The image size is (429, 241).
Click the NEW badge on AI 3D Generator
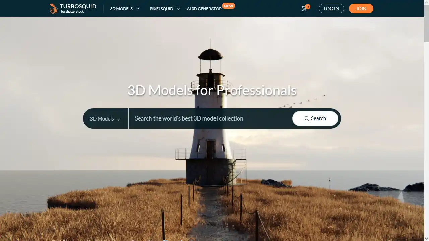tap(228, 6)
